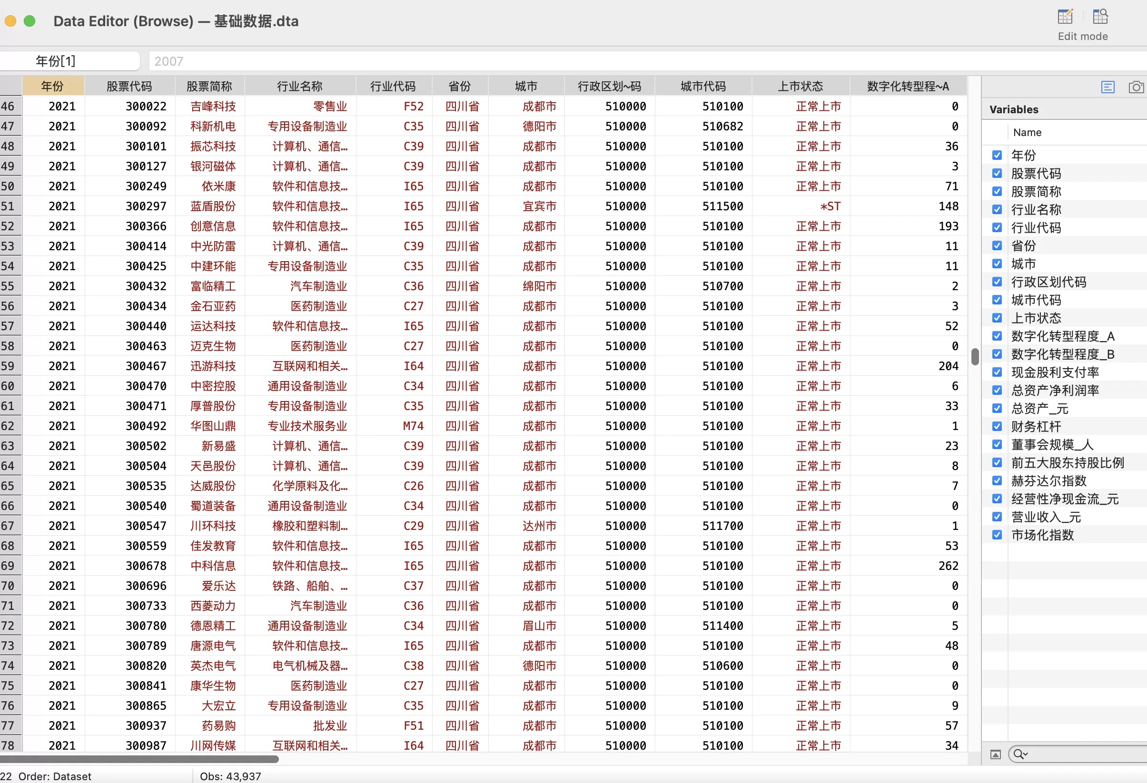Viewport: 1147px width, 783px height.
Task: Click the horizontal scrollbar thumb
Action: 139,759
